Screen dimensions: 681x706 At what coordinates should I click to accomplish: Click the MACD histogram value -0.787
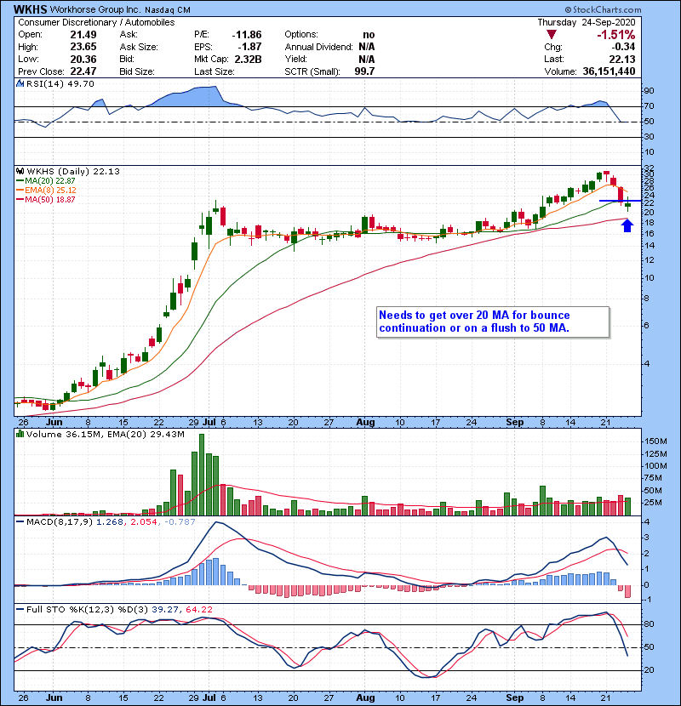coord(180,522)
